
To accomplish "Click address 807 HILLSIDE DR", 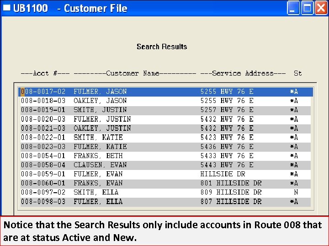I will click(231, 202).
